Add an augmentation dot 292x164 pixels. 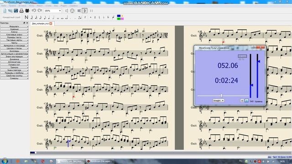tap(71, 18)
